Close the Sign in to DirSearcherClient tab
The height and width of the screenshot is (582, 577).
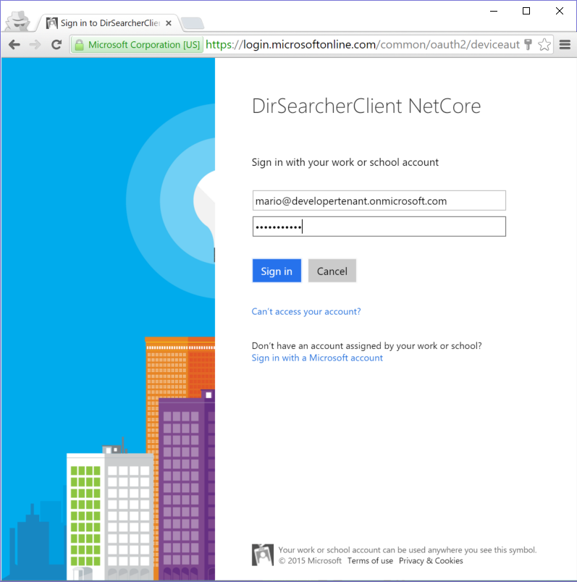pyautogui.click(x=169, y=23)
